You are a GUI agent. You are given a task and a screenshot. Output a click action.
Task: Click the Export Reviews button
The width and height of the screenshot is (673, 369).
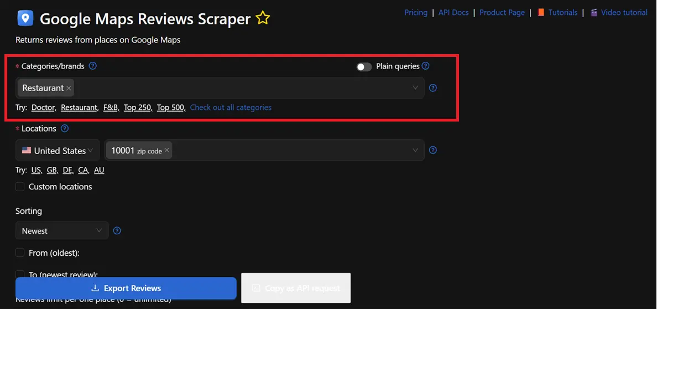[x=126, y=288]
